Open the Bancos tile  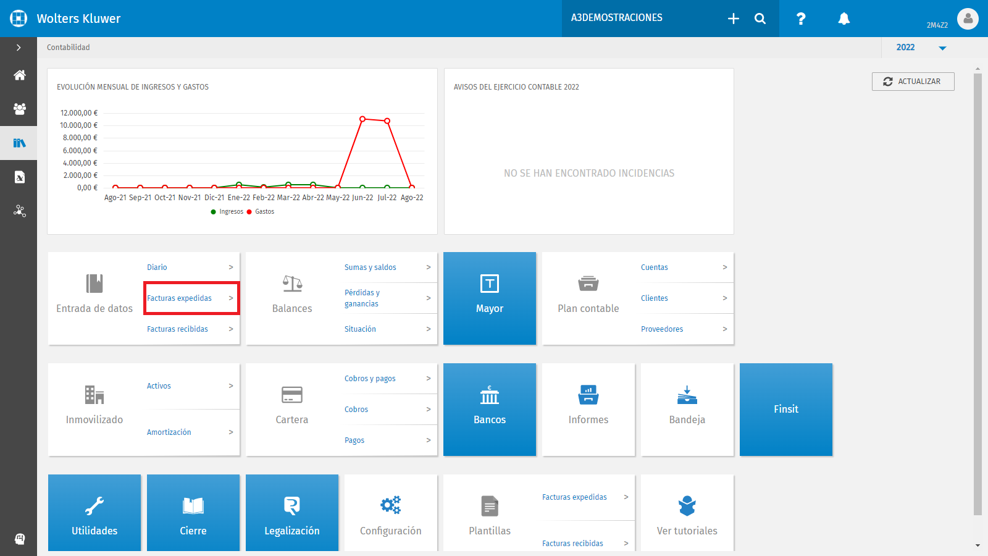pos(490,410)
